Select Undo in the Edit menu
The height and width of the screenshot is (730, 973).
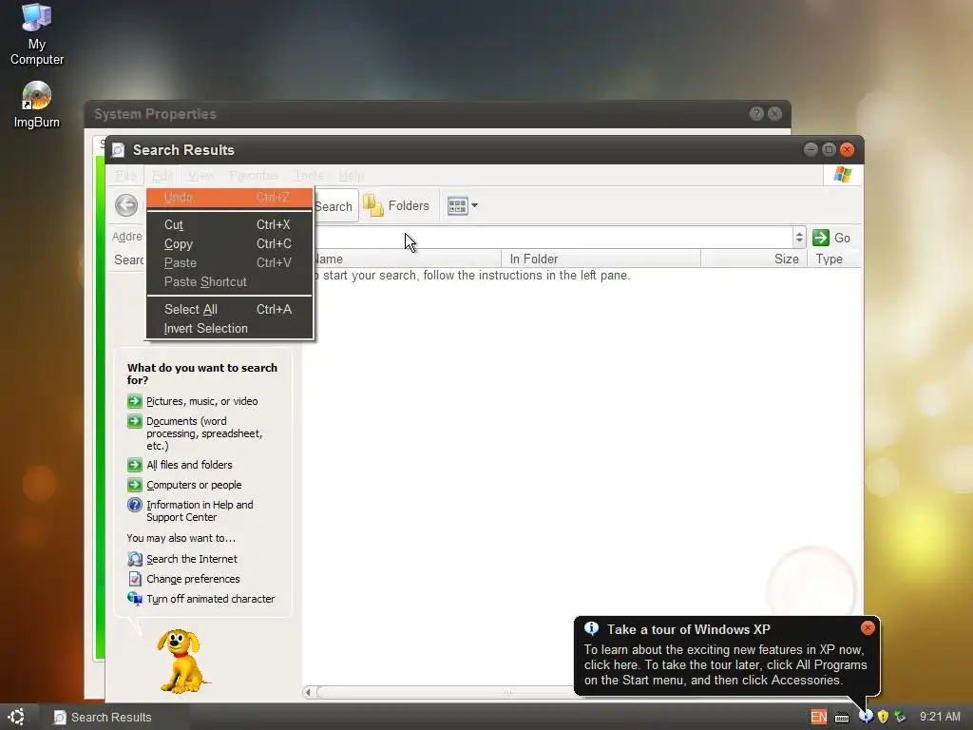(x=229, y=198)
